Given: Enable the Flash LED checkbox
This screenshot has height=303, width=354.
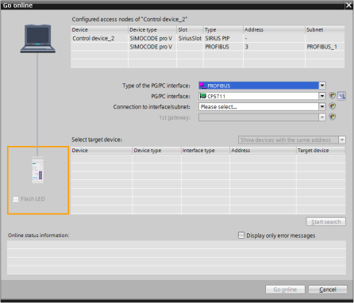Looking at the screenshot, I should coord(16,199).
